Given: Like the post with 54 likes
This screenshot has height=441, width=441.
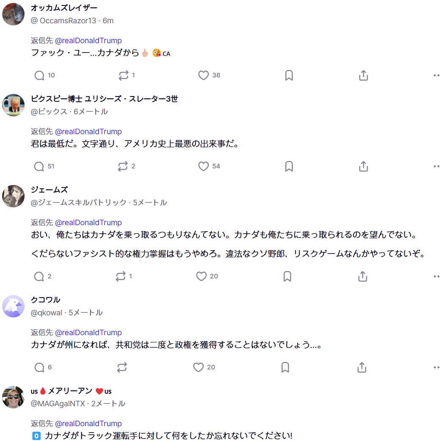Looking at the screenshot, I should pyautogui.click(x=204, y=166).
